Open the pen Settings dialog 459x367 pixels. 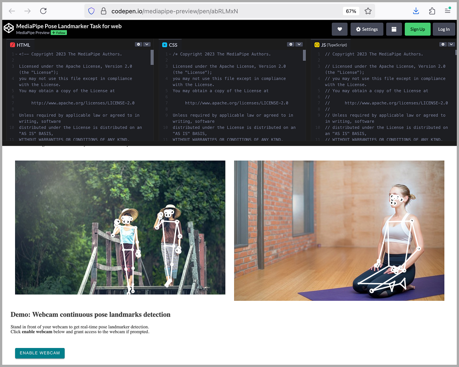point(367,29)
